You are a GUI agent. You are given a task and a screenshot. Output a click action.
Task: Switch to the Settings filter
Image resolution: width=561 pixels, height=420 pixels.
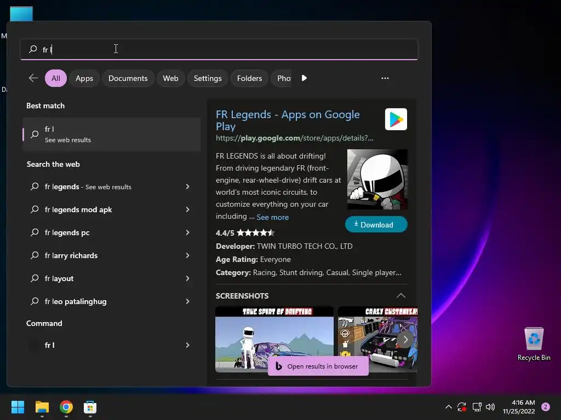click(x=208, y=78)
